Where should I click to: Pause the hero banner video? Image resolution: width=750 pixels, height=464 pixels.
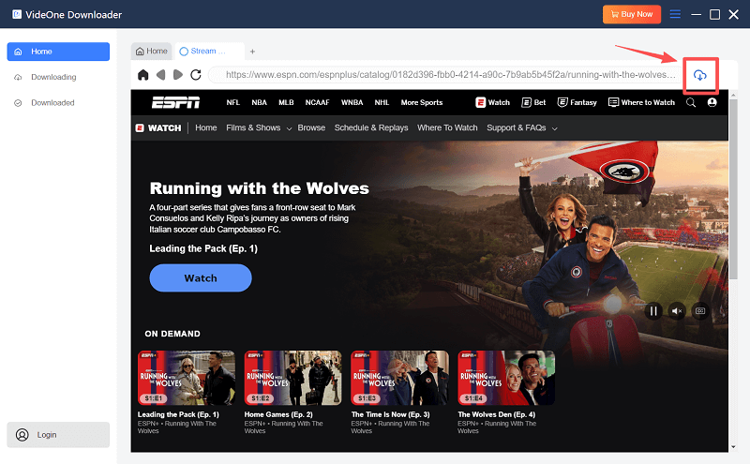coord(653,310)
